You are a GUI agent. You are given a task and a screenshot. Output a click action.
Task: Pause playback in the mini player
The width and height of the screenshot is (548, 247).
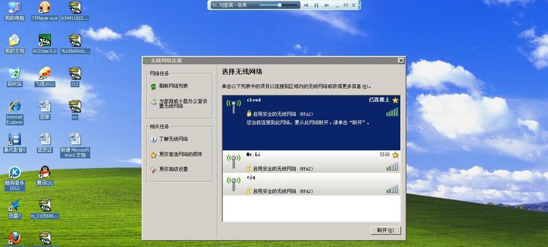(x=316, y=5)
